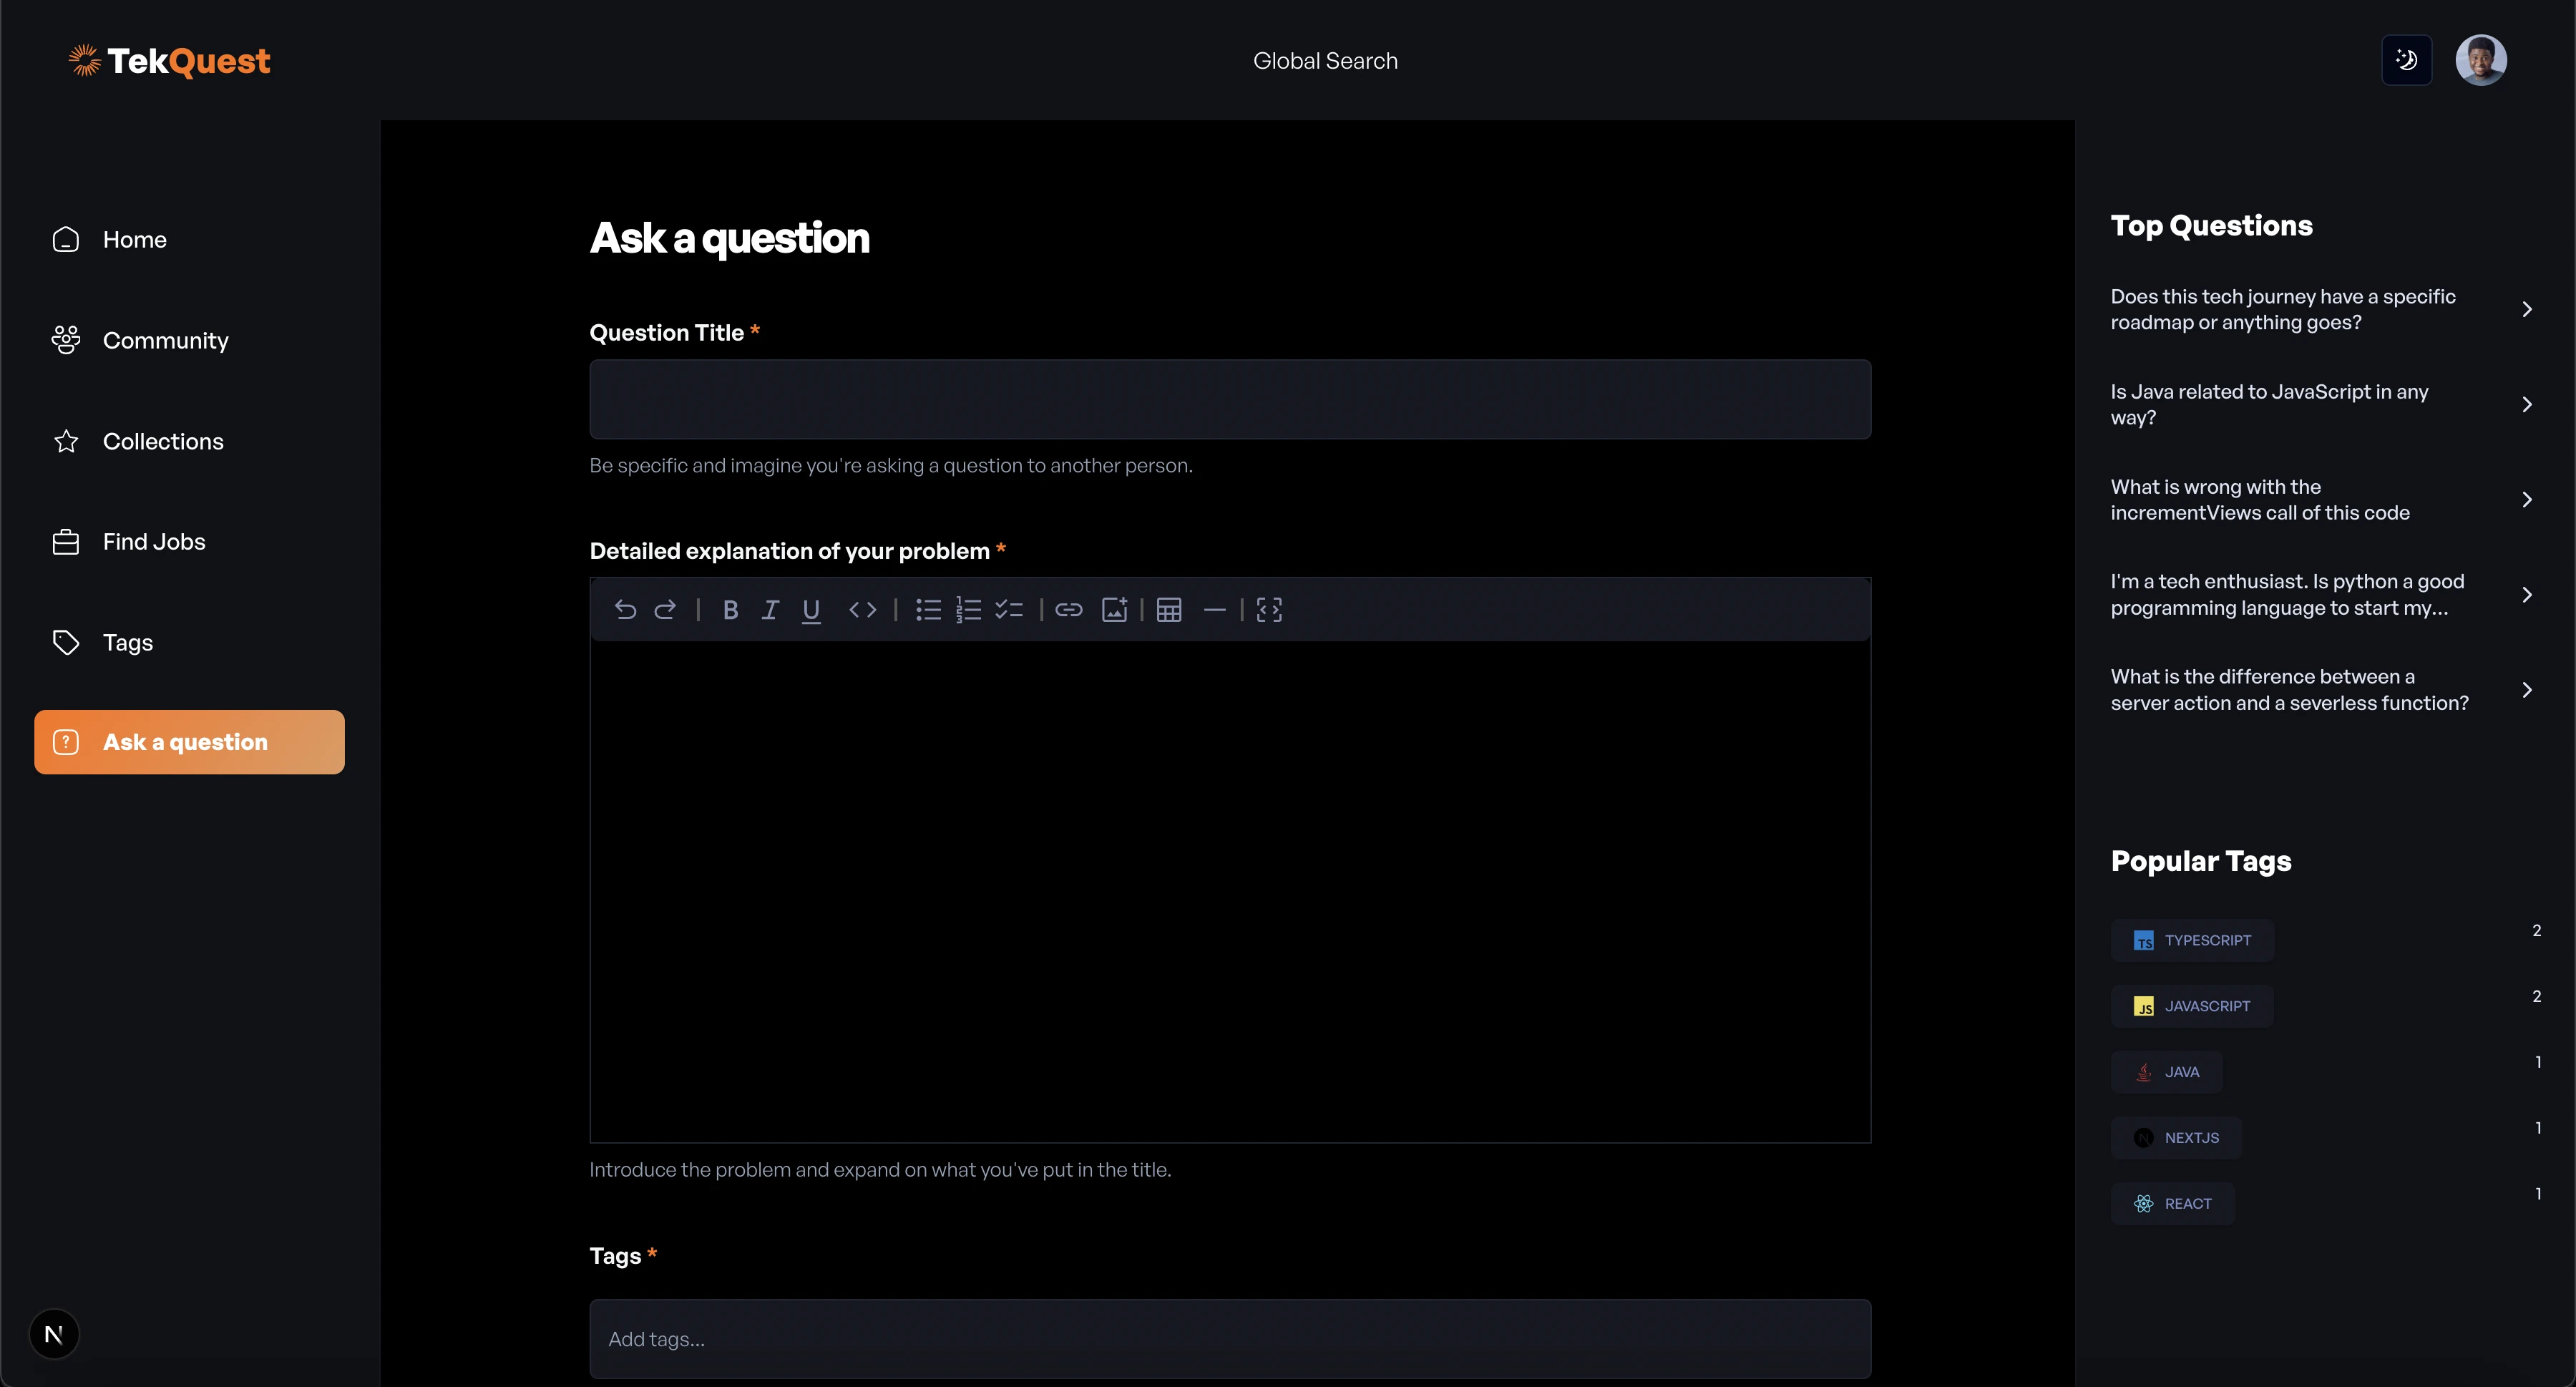Open chevron for python tech enthusiast question
Screen dimensions: 2576x1387
(x=2527, y=595)
